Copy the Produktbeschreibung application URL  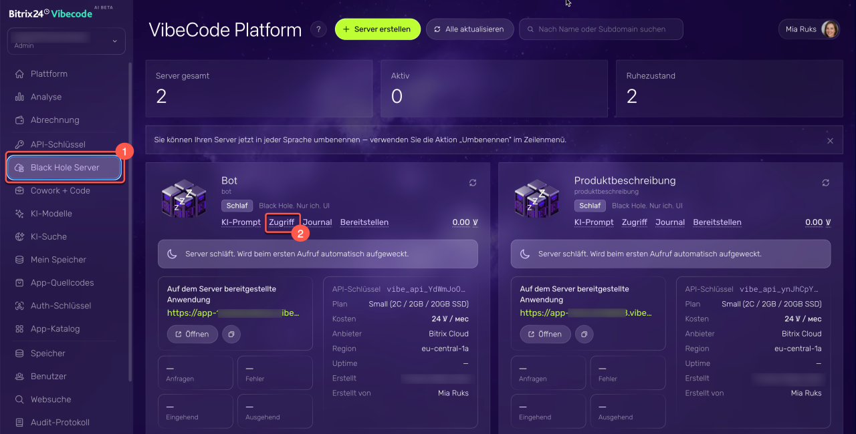tap(584, 334)
